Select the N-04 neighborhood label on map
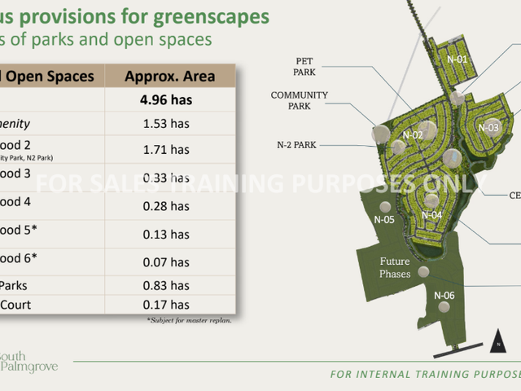Screen dimensions: 521x391 click(x=431, y=215)
